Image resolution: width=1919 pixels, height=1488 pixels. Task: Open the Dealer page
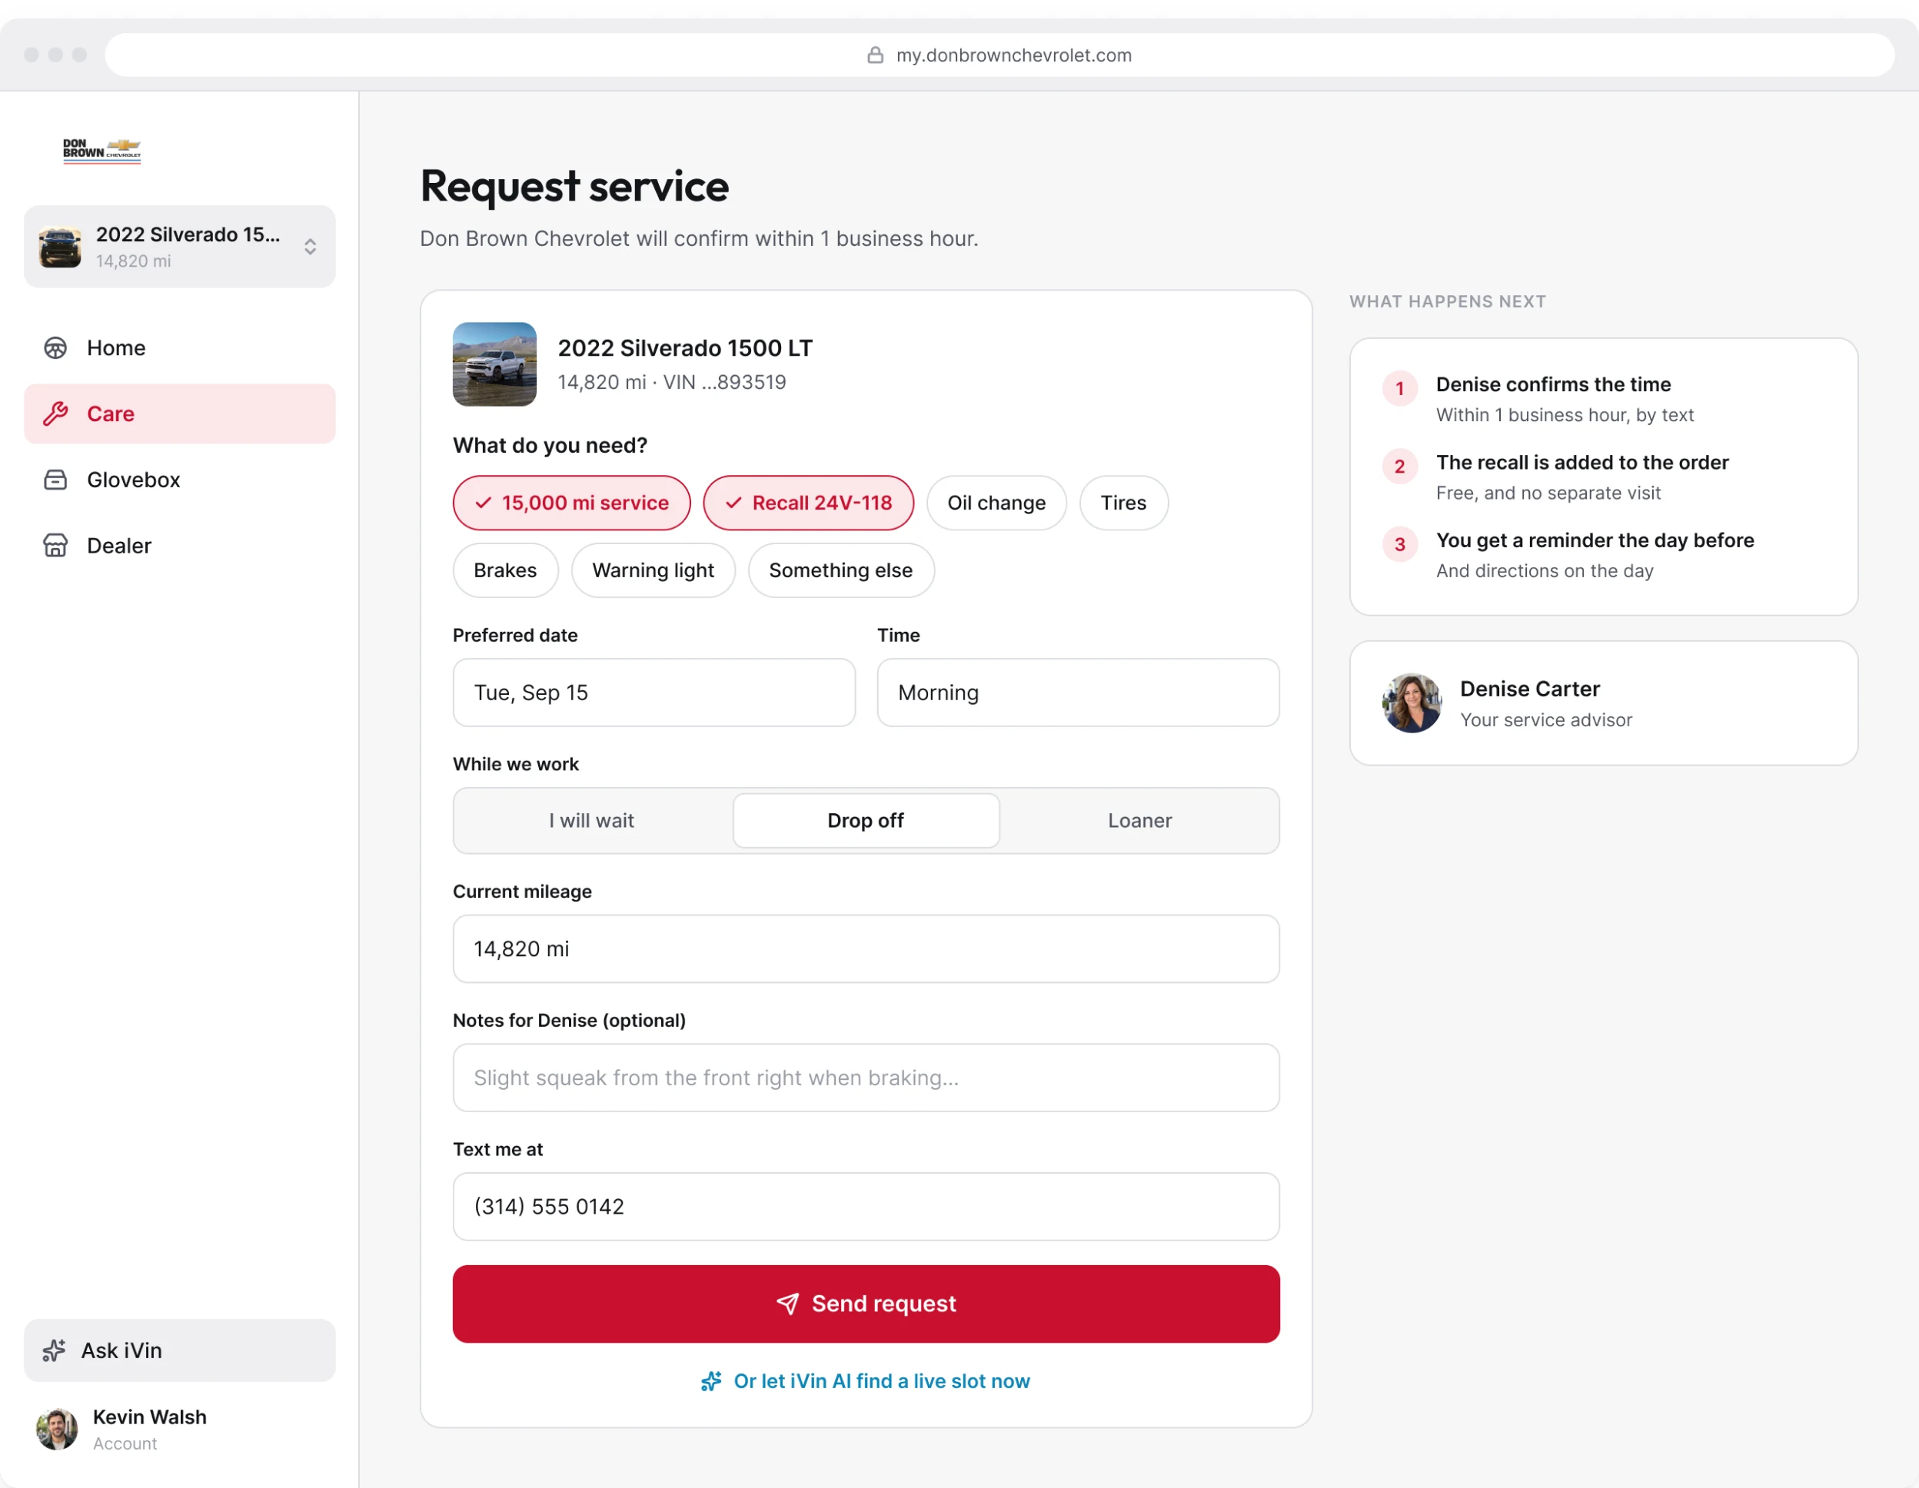coord(179,546)
